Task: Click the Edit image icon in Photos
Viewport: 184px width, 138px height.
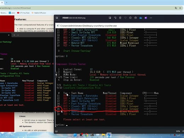Action: click(x=110, y=18)
